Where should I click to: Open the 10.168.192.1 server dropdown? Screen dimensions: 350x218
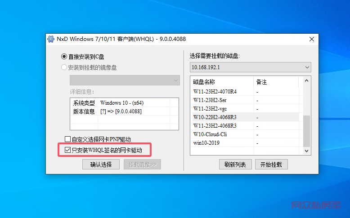pyautogui.click(x=251, y=67)
